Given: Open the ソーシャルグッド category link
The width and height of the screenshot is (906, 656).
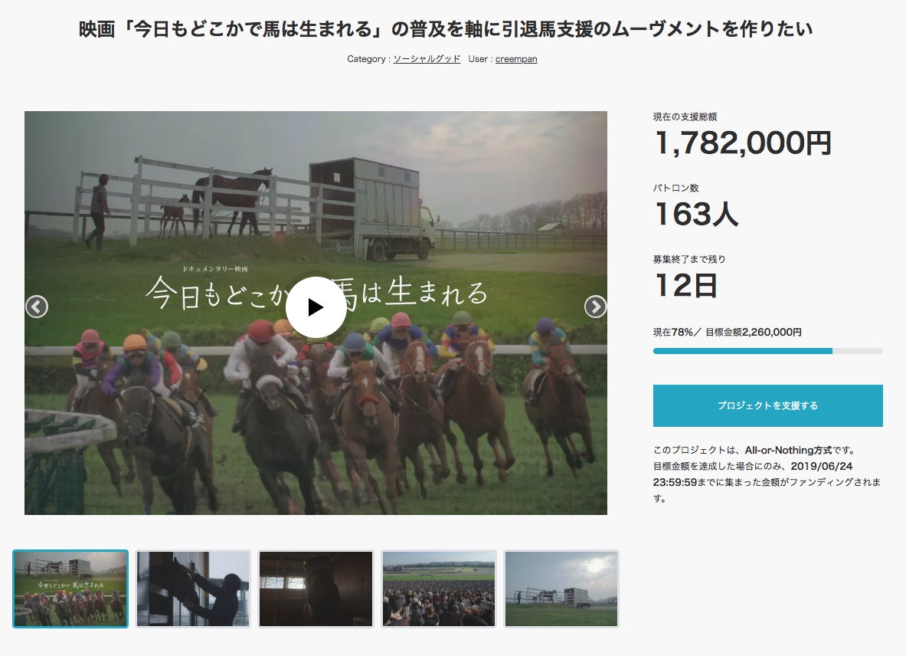Looking at the screenshot, I should coord(427,59).
